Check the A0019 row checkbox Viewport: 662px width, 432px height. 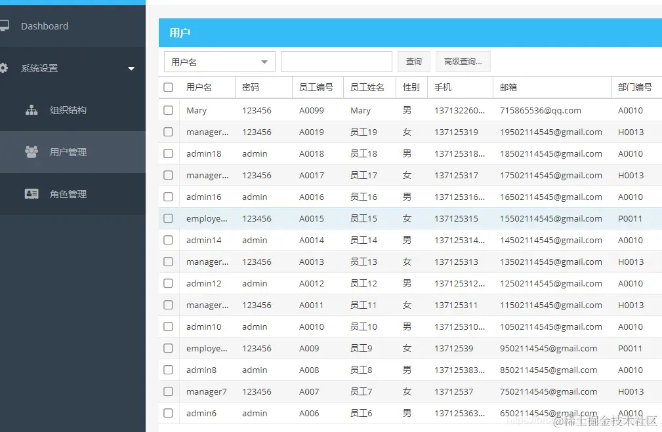168,132
